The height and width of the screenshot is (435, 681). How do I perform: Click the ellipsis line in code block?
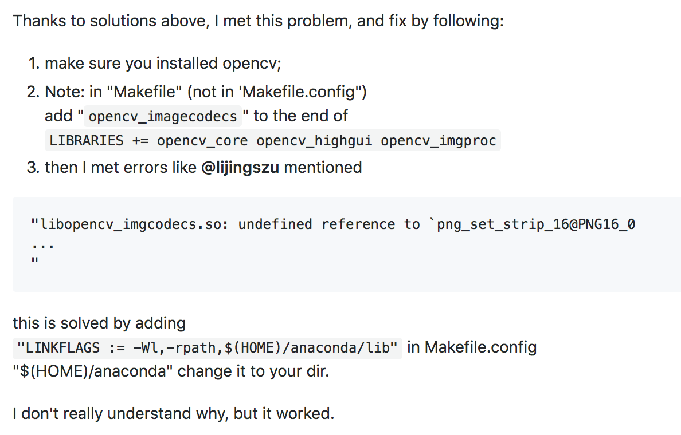tap(42, 246)
